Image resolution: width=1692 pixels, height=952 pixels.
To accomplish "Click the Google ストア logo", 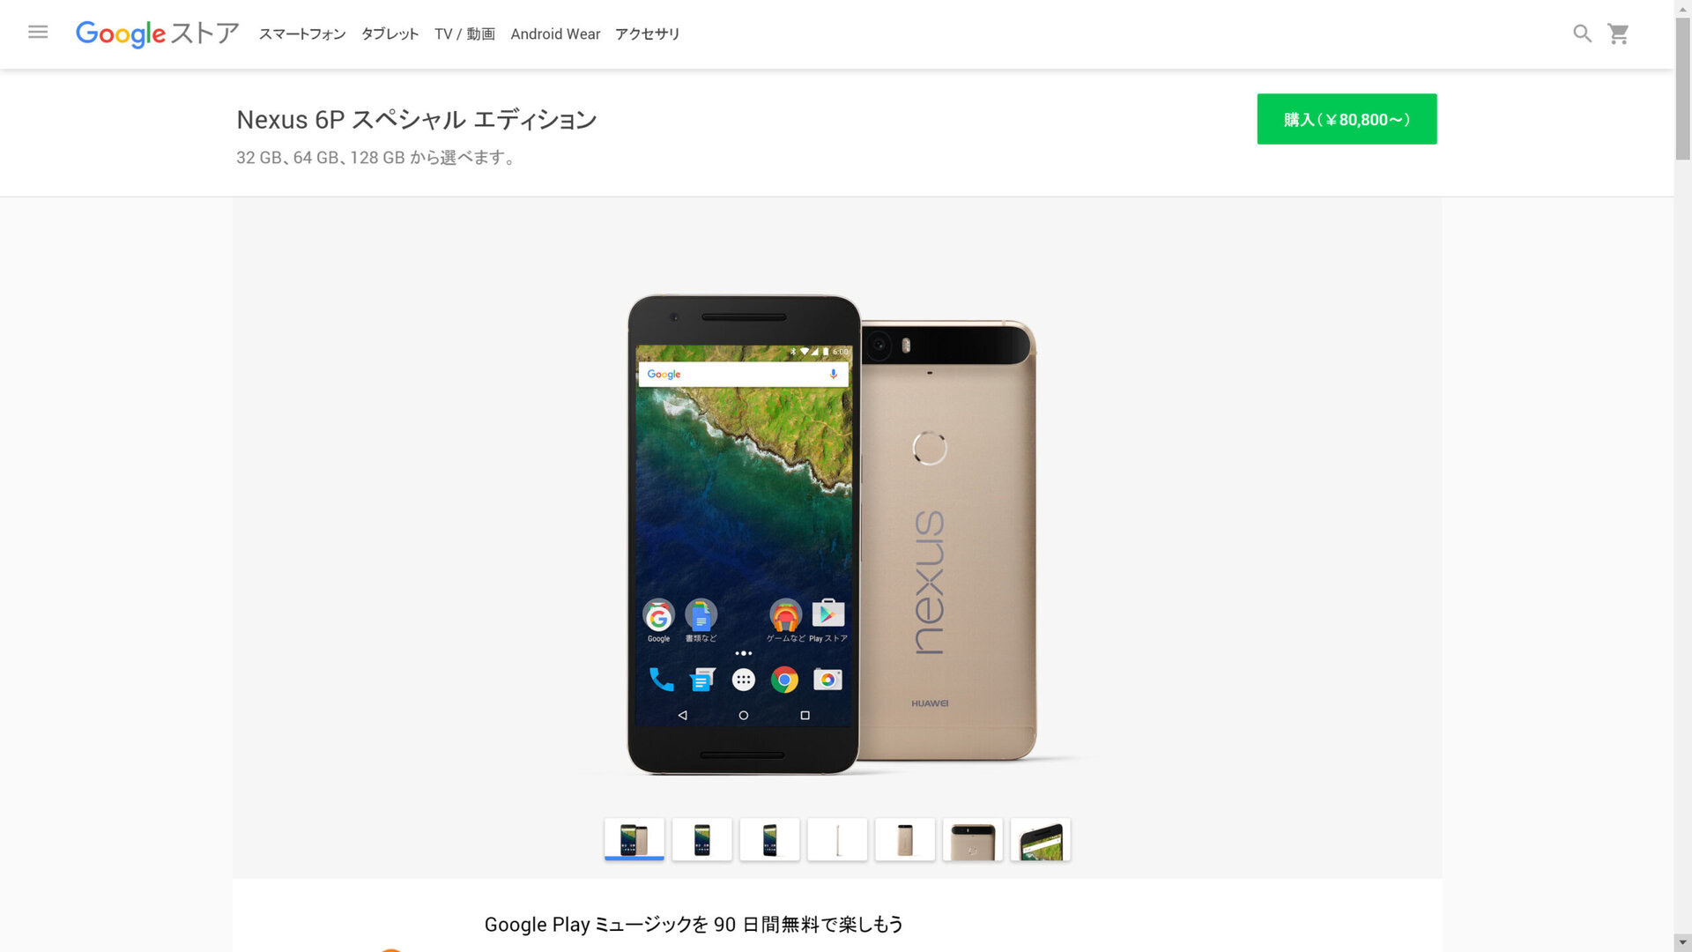I will tap(157, 33).
